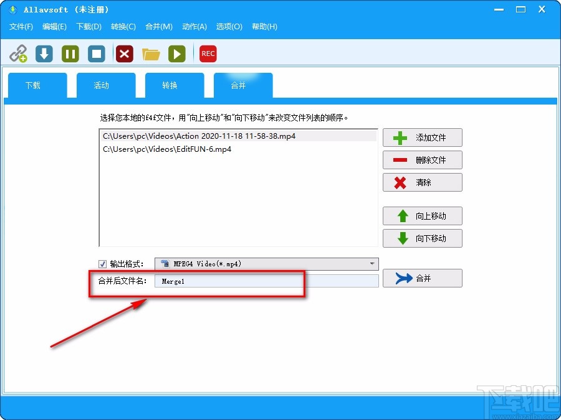Open the yellow folder toolbar icon
Screen dimensions: 561x420
(151, 54)
